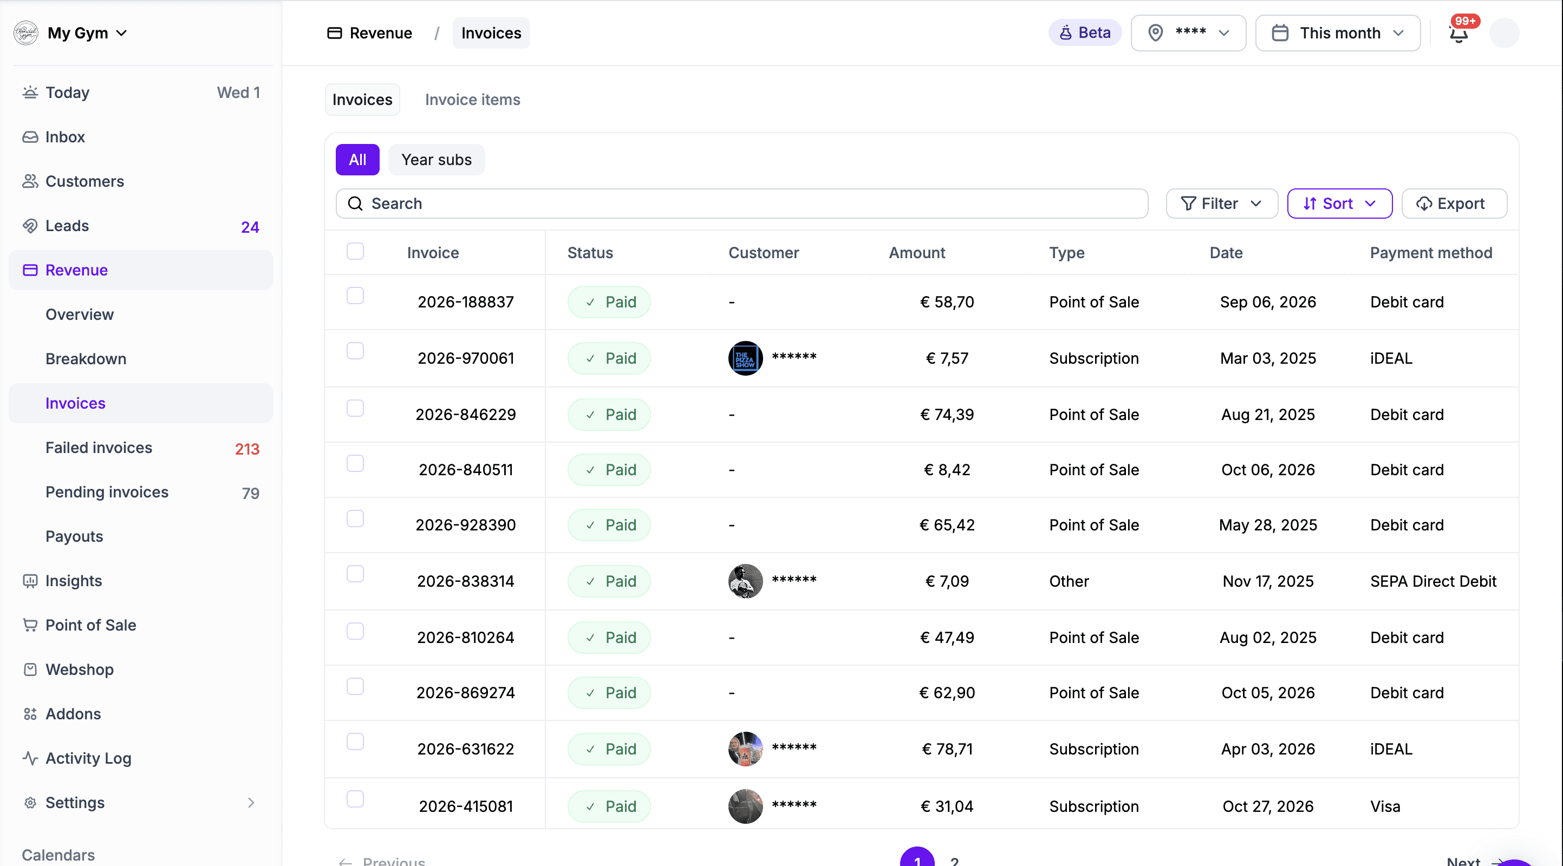The width and height of the screenshot is (1563, 866).
Task: Click the Point of Sale cart icon
Action: click(x=30, y=625)
